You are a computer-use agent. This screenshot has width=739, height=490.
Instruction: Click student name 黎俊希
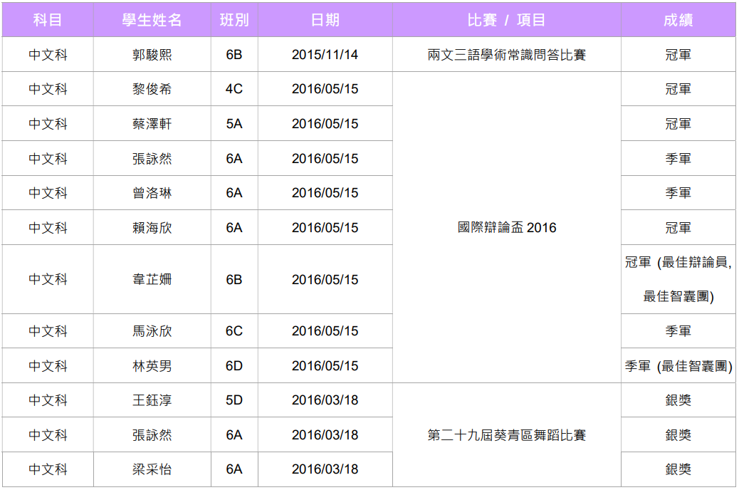(x=152, y=90)
